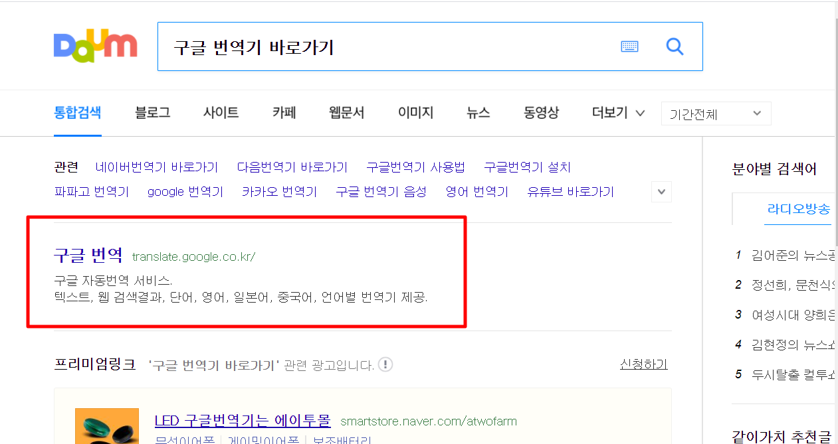Screen dimensions: 838x444
Task: Click related search 영어 번역기
Action: pos(477,192)
